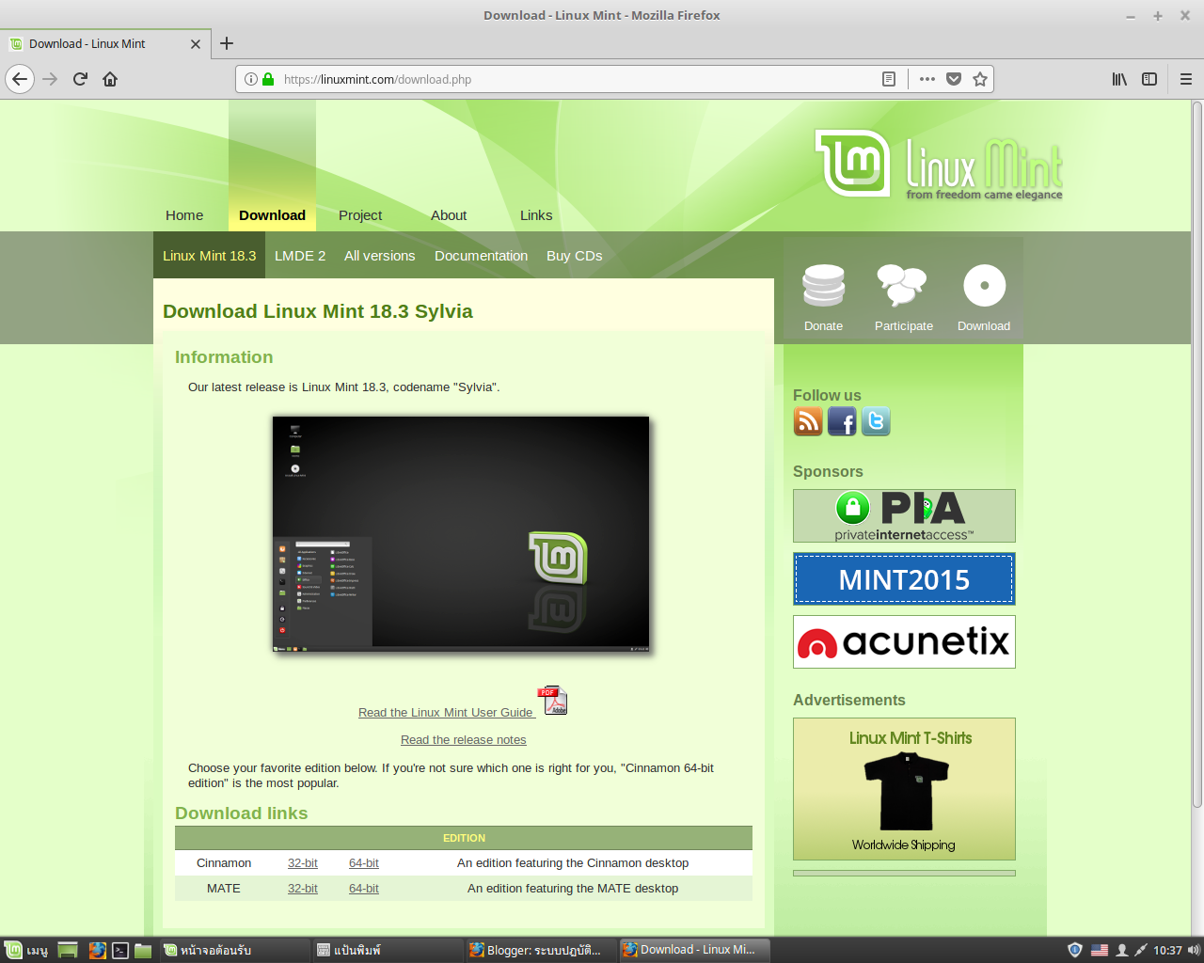Open a new tab with plus button

click(227, 43)
